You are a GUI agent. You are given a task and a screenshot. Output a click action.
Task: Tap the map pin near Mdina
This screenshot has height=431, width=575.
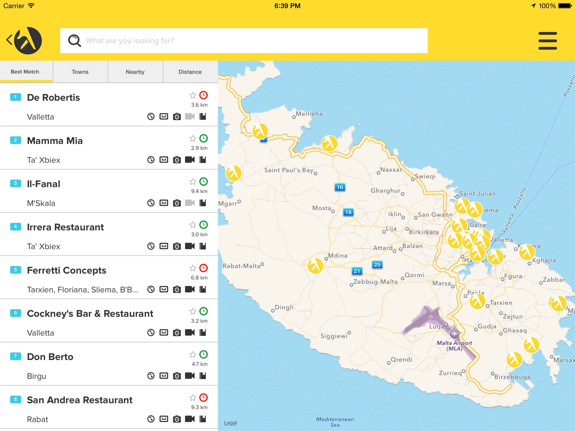coord(316,266)
